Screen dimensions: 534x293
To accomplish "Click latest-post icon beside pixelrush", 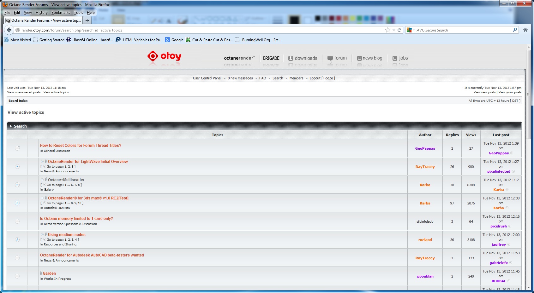I will pyautogui.click(x=510, y=226).
